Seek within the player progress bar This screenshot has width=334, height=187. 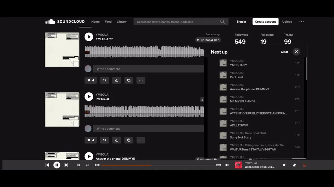[x=158, y=165]
